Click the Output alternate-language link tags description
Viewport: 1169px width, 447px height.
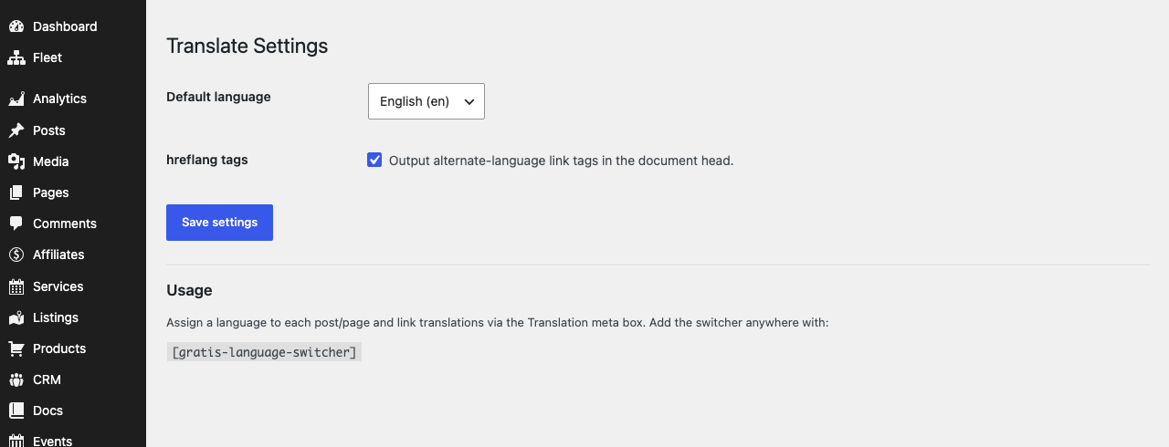(562, 161)
